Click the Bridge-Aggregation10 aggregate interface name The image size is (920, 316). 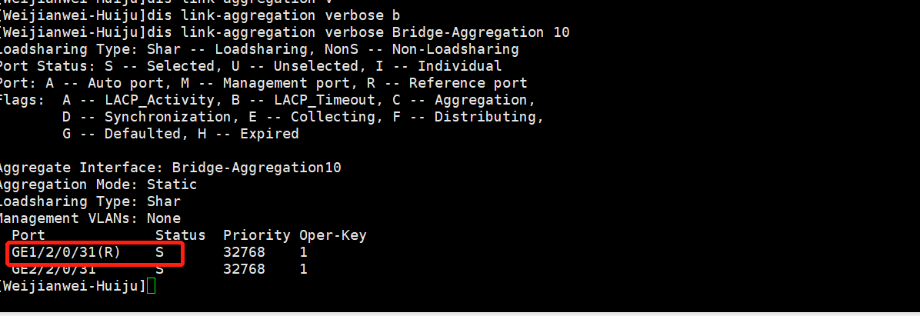point(256,168)
